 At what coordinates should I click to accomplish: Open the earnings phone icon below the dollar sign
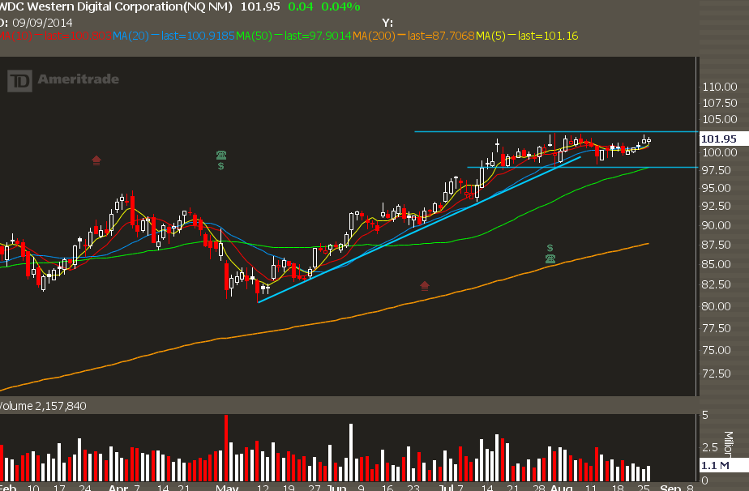pos(550,259)
